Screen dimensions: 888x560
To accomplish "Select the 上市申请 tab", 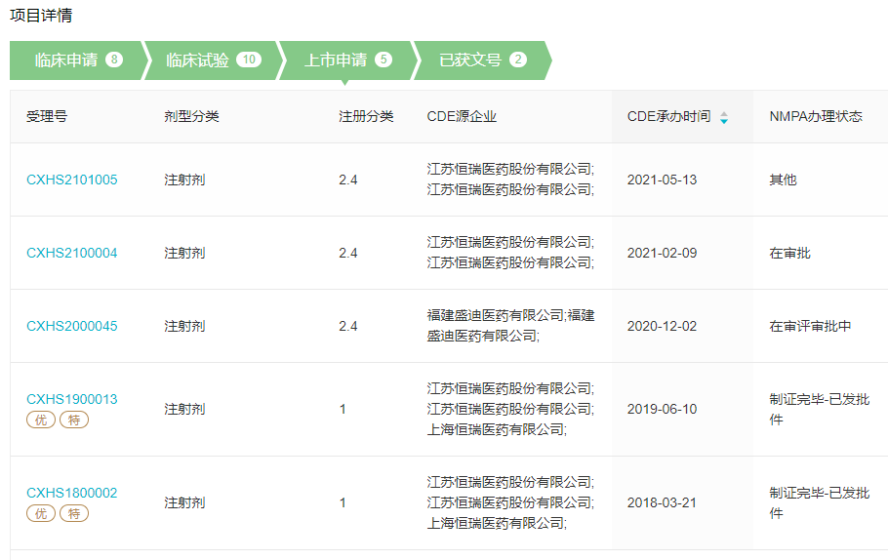I will 347,60.
